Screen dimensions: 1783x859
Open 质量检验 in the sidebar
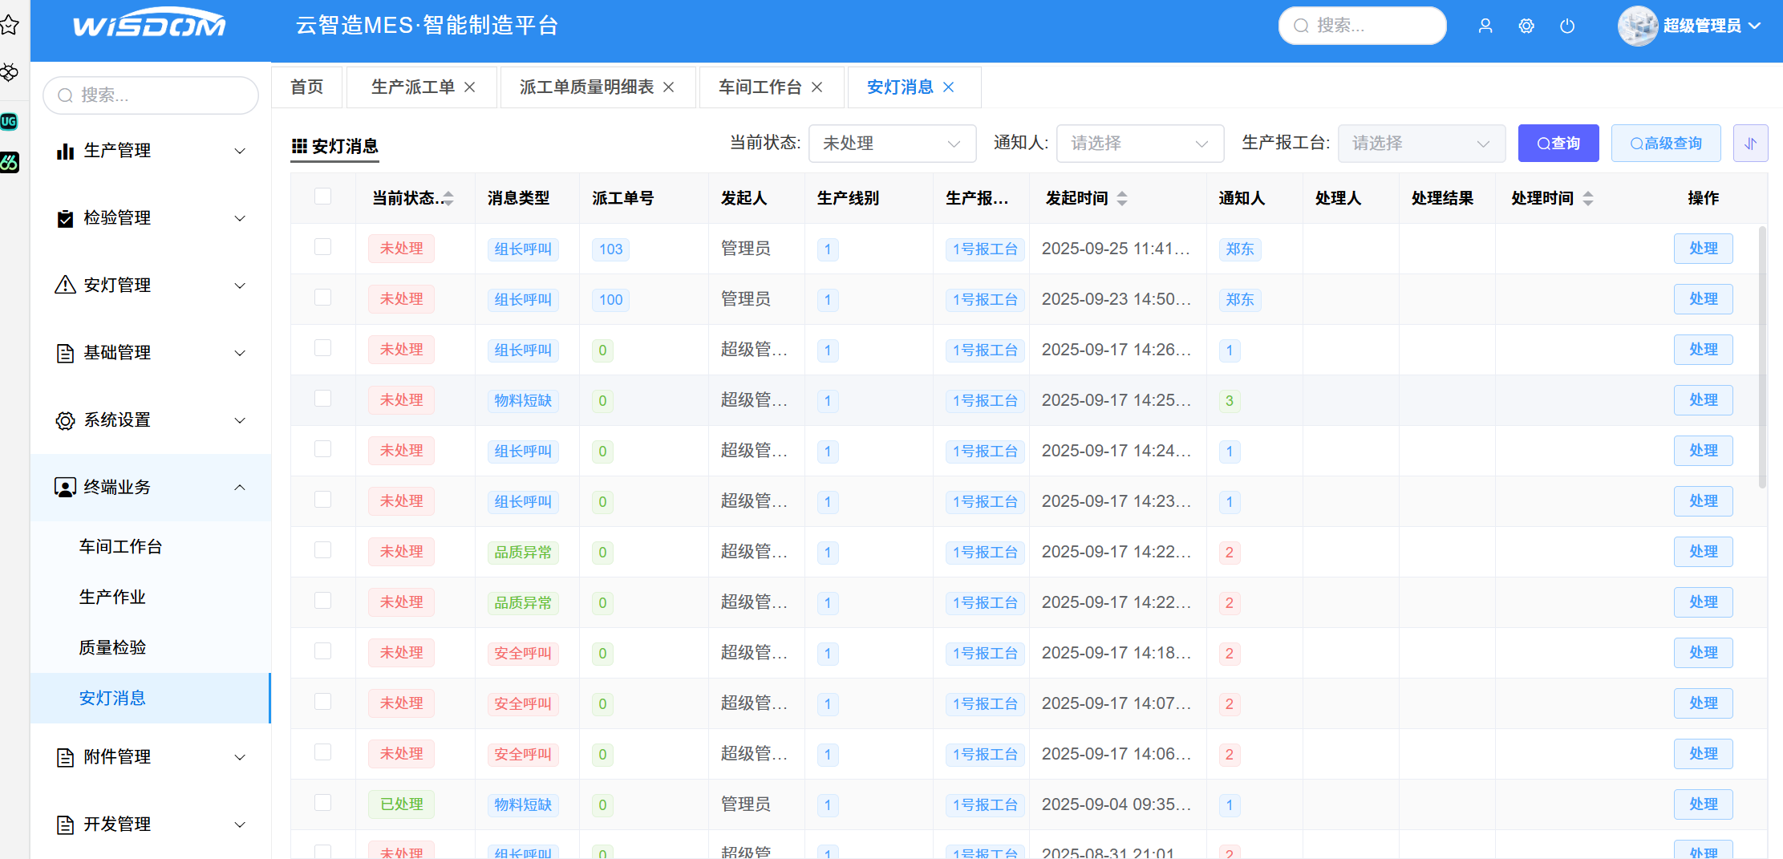pyautogui.click(x=112, y=647)
